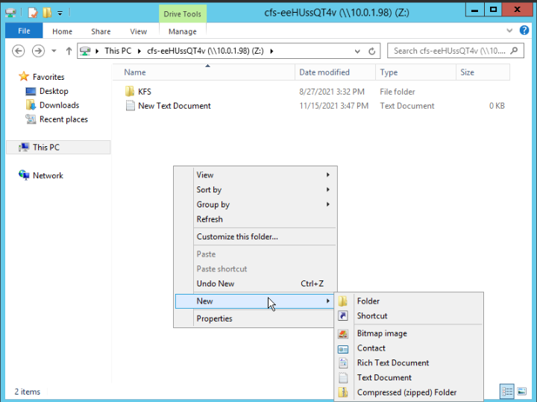This screenshot has width=537, height=402.
Task: Choose Properties from the context menu
Action: [x=255, y=318]
